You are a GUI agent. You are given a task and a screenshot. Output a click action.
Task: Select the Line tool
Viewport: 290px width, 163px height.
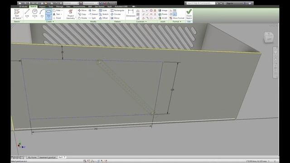click(x=27, y=13)
